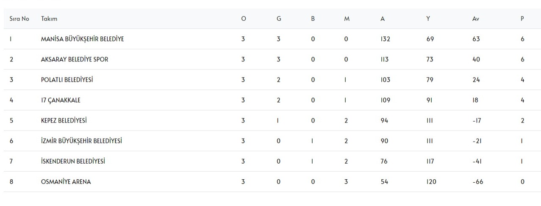Viewport: 541px width, 206px height.
Task: Click Osmaniye Arena's goal difference -66
Action: [477, 182]
